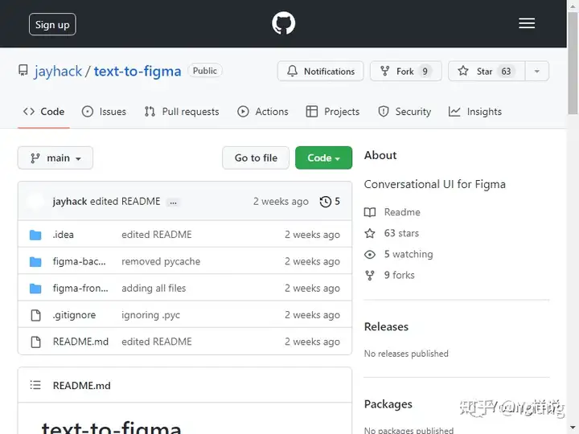The image size is (579, 434).
Task: Click README.md title in readme header
Action: point(81,386)
